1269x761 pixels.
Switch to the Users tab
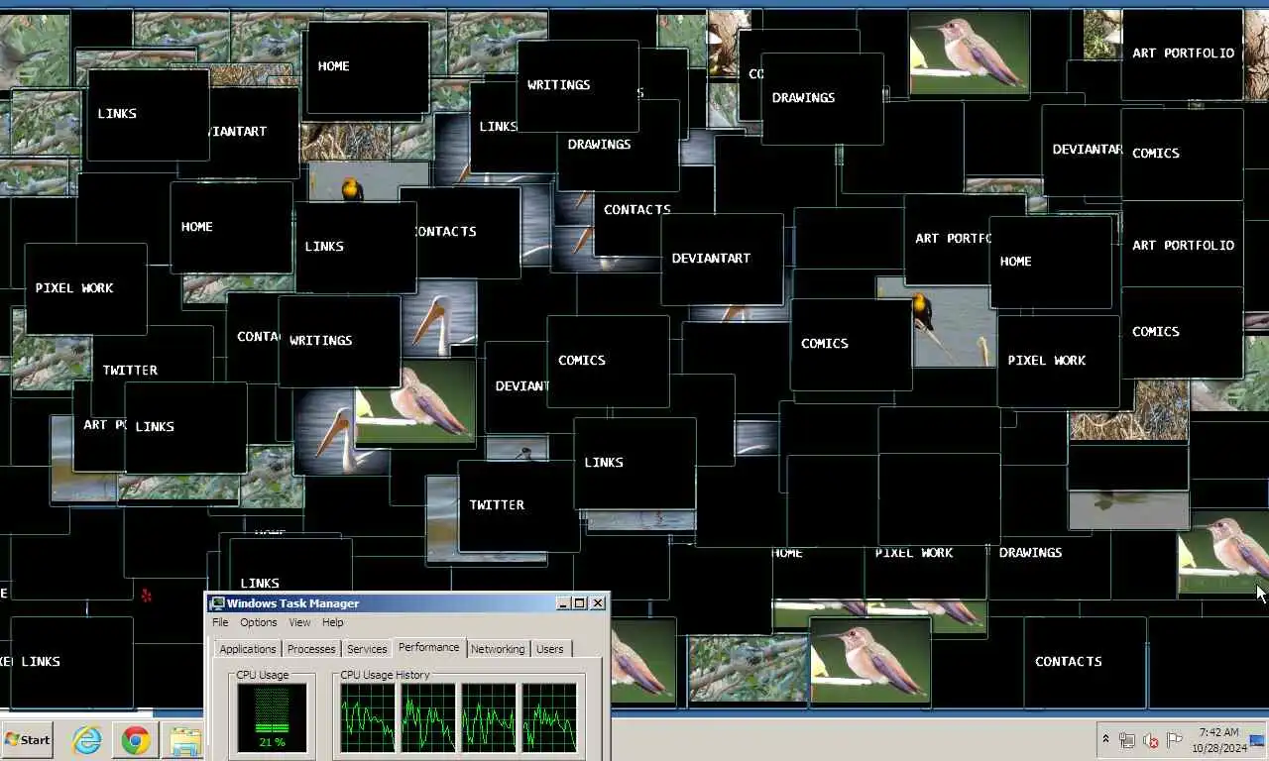pos(550,649)
